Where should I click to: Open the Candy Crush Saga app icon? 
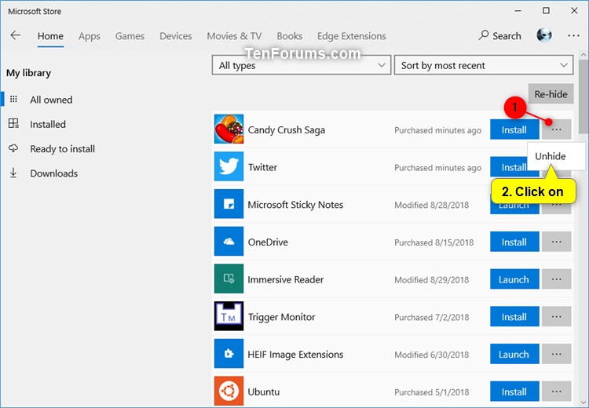[x=229, y=129]
